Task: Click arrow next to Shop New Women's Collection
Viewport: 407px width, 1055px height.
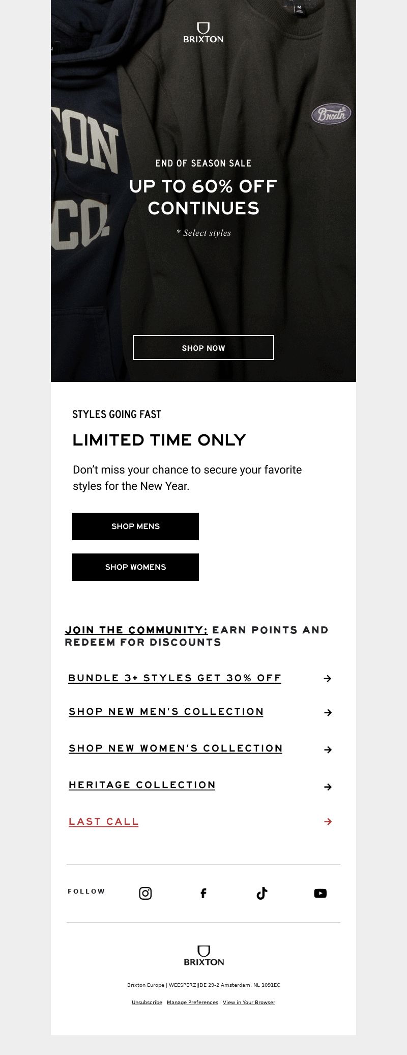Action: point(328,749)
